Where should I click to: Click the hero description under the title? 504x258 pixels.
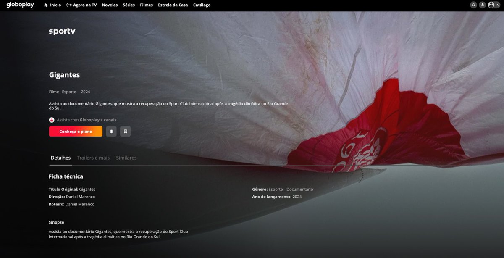[168, 105]
